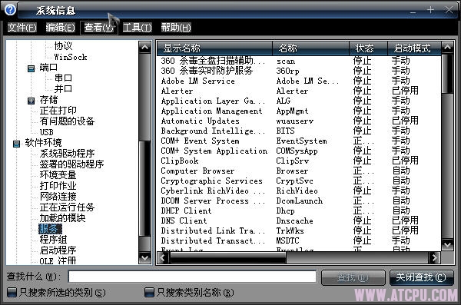Click services list scroll up arrow
This screenshot has height=305, width=461.
[x=447, y=48]
